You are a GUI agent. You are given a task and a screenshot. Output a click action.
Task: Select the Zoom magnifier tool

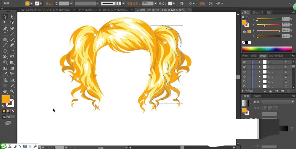pyautogui.click(x=12, y=91)
